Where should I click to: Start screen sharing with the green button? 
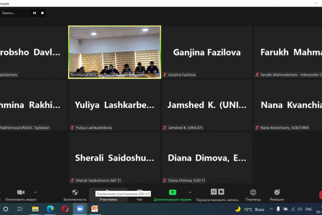[x=172, y=192]
